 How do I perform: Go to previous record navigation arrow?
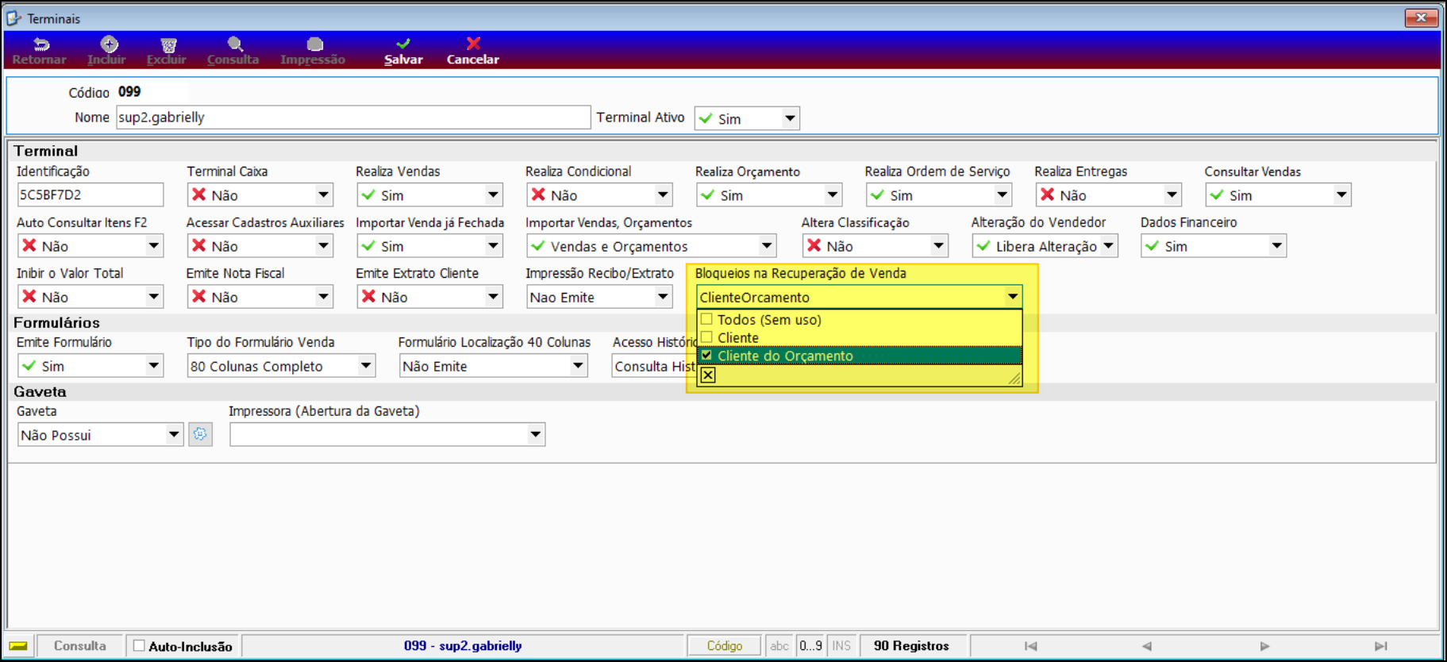[x=1146, y=646]
